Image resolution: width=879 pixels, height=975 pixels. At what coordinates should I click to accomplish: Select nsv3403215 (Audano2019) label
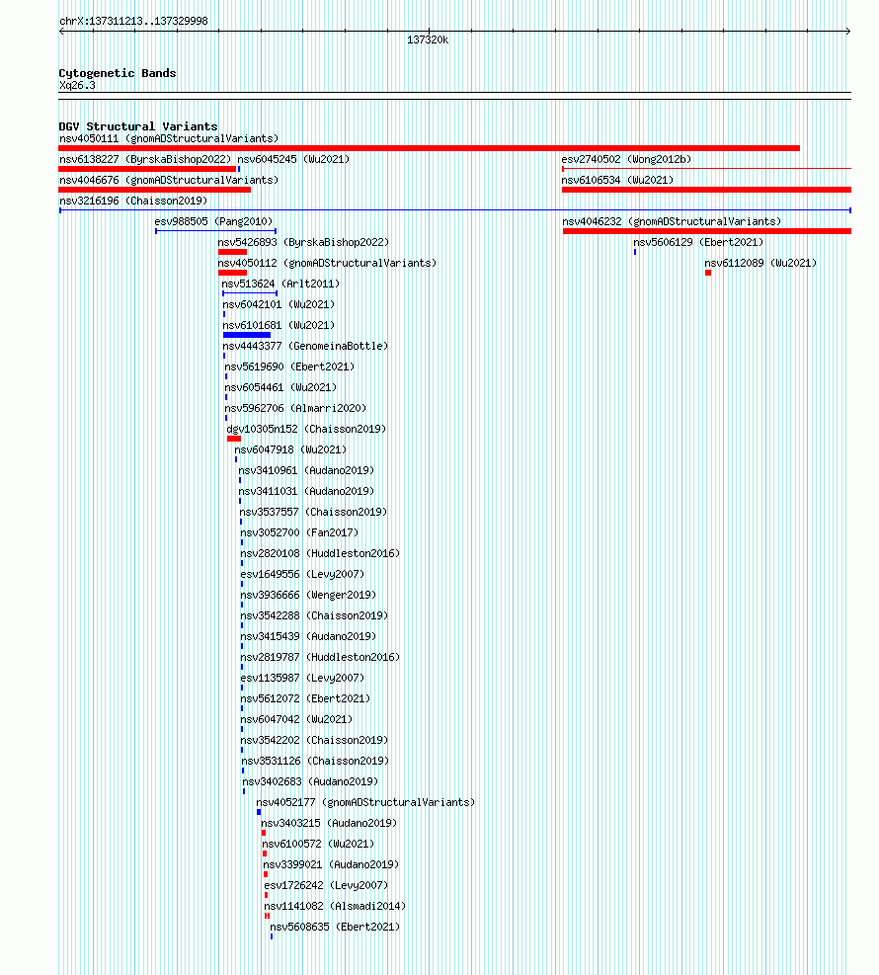coord(329,823)
